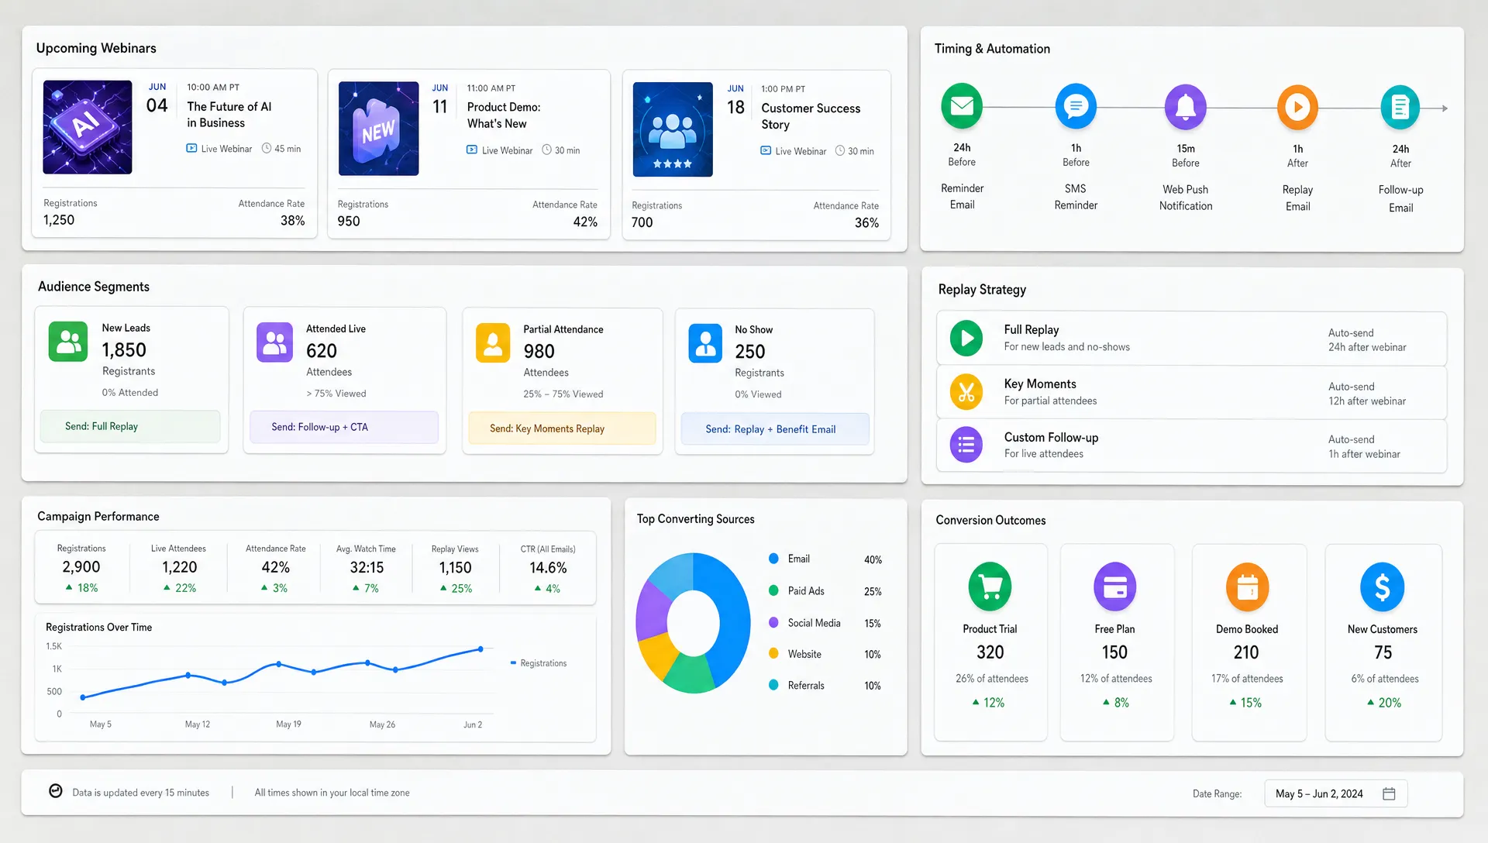
Task: Click the Reminder Email envelope icon
Action: pyautogui.click(x=962, y=106)
